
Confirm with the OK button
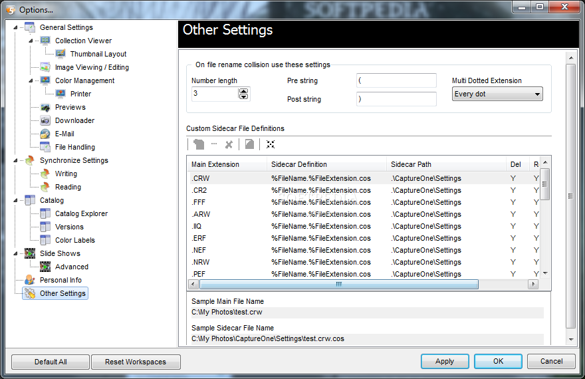pyautogui.click(x=498, y=361)
